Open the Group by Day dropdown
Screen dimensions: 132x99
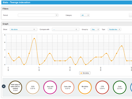click(x=95, y=29)
